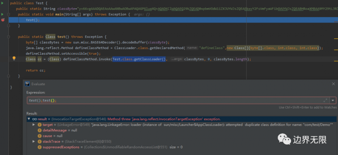Click the 'Use Ctrl+Shift+Enter to add to Watches' hint

[x=308, y=107]
